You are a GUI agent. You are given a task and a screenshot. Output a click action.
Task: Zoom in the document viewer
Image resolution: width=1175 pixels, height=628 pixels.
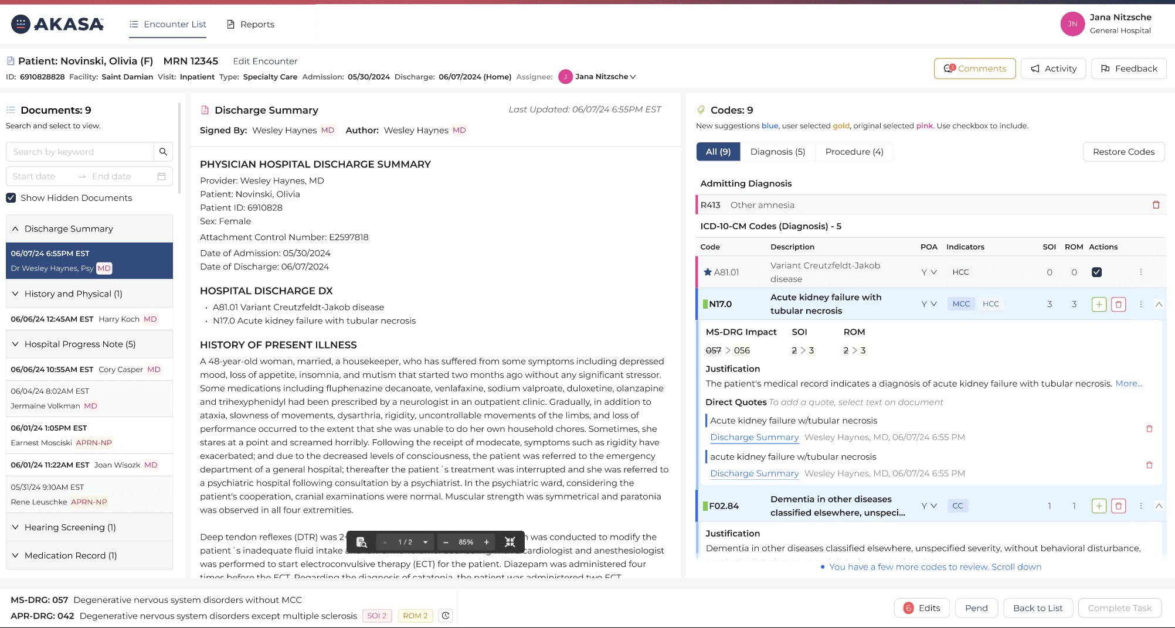[487, 542]
